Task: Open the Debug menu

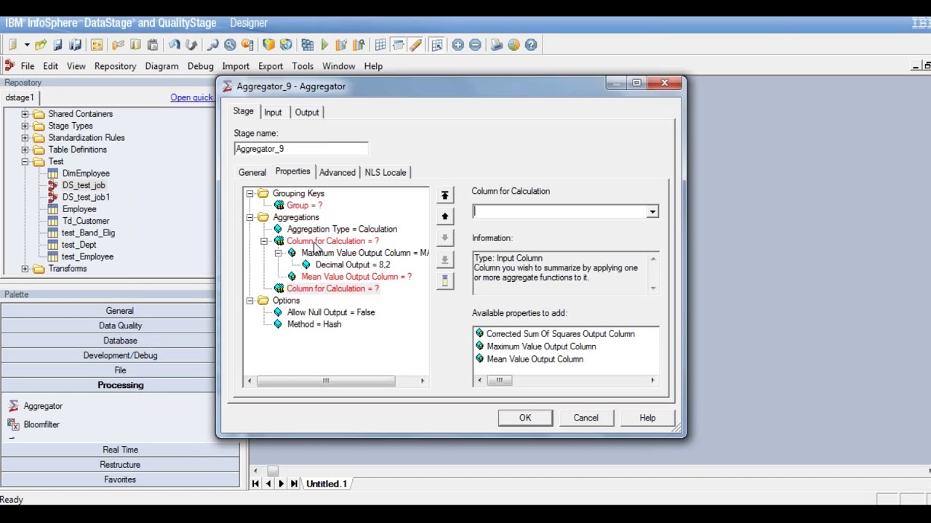Action: point(200,66)
